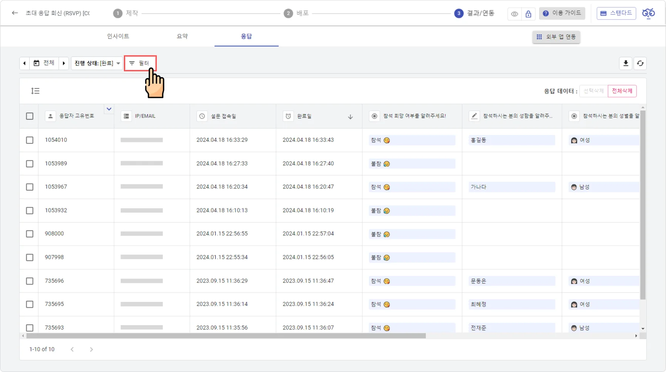Check the row 1053989 checkbox
The image size is (666, 372).
tap(30, 164)
